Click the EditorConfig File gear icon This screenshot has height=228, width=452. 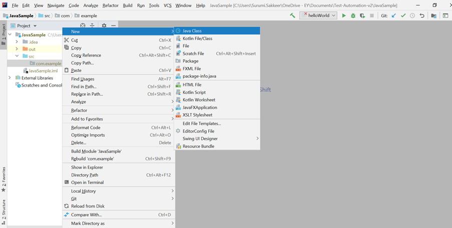pos(178,131)
